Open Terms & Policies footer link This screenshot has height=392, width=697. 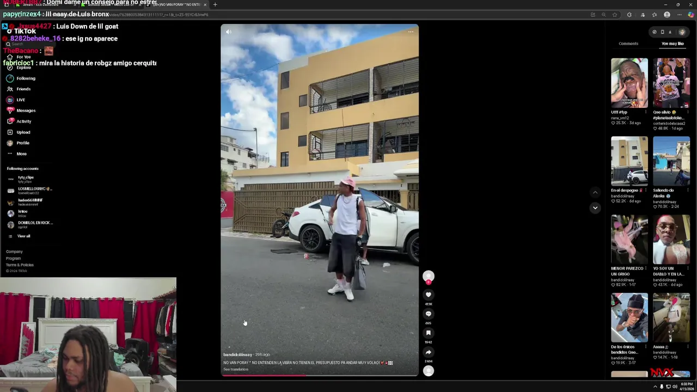click(20, 265)
